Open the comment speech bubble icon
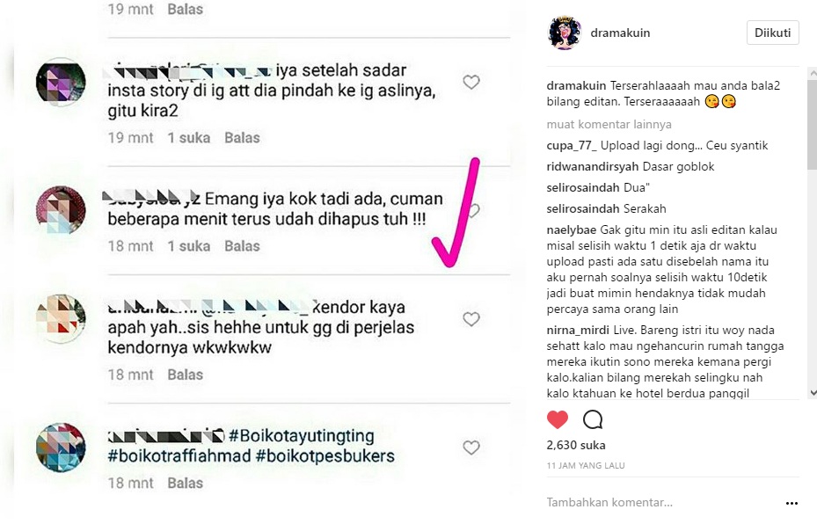Screen dimensions: 817x524 593,419
